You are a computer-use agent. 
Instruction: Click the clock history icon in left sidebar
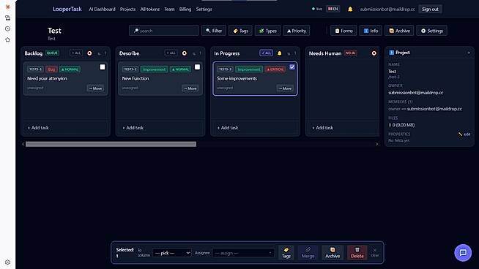coord(7,29)
